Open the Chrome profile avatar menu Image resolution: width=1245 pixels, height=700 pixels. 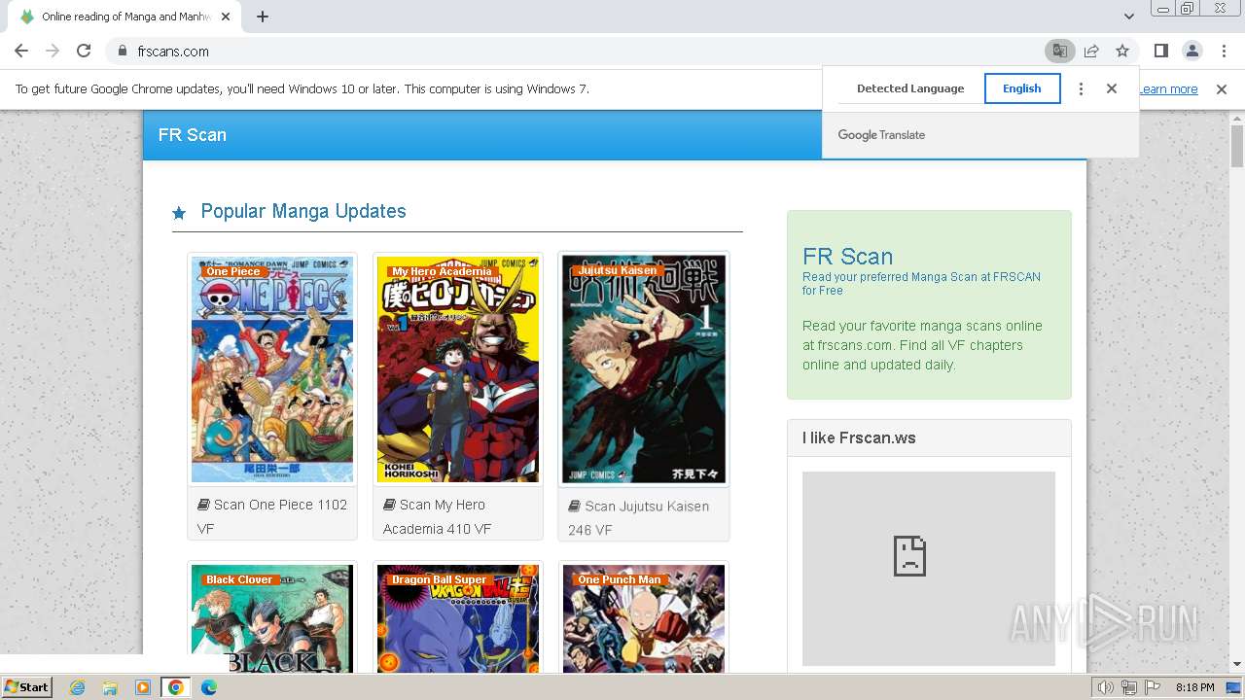coord(1192,51)
